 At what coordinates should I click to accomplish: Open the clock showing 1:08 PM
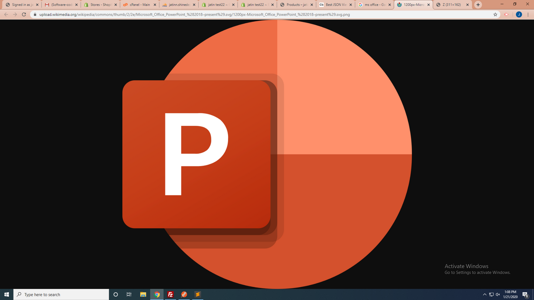[x=510, y=294]
